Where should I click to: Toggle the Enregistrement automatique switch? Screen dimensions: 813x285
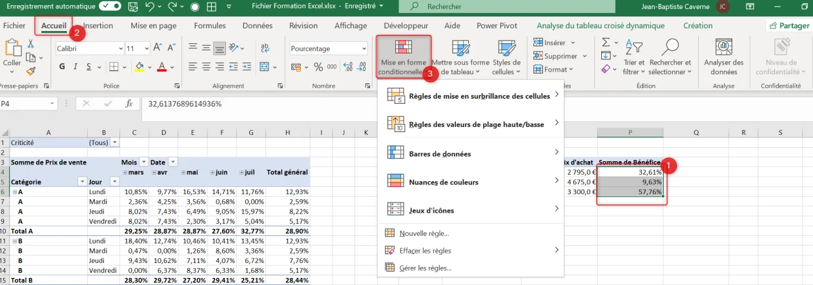pos(108,6)
